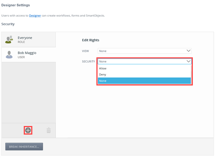This screenshot has height=158, width=221.
Task: Click the SECURITY combo box value field
Action: pos(141,61)
